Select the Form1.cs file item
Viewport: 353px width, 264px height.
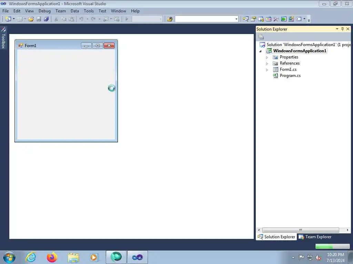tap(288, 69)
